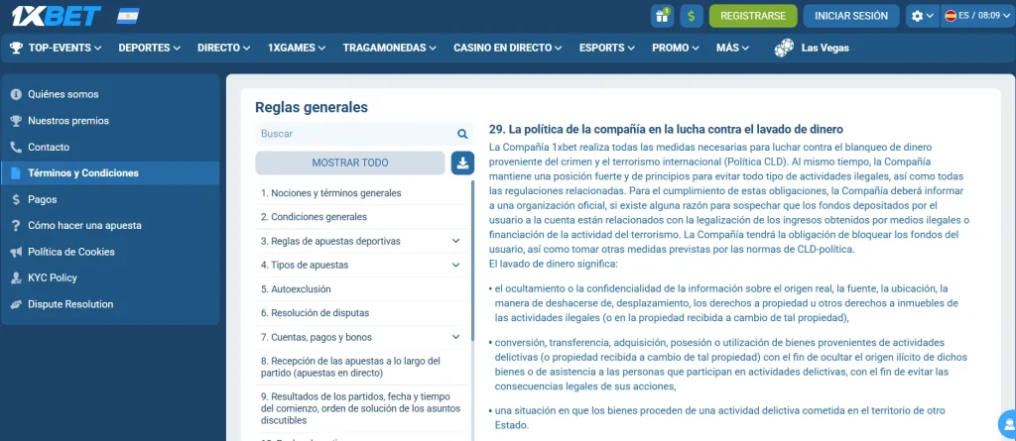The width and height of the screenshot is (1016, 441).
Task: Open the support chat bubble icon
Action: coord(1008,424)
